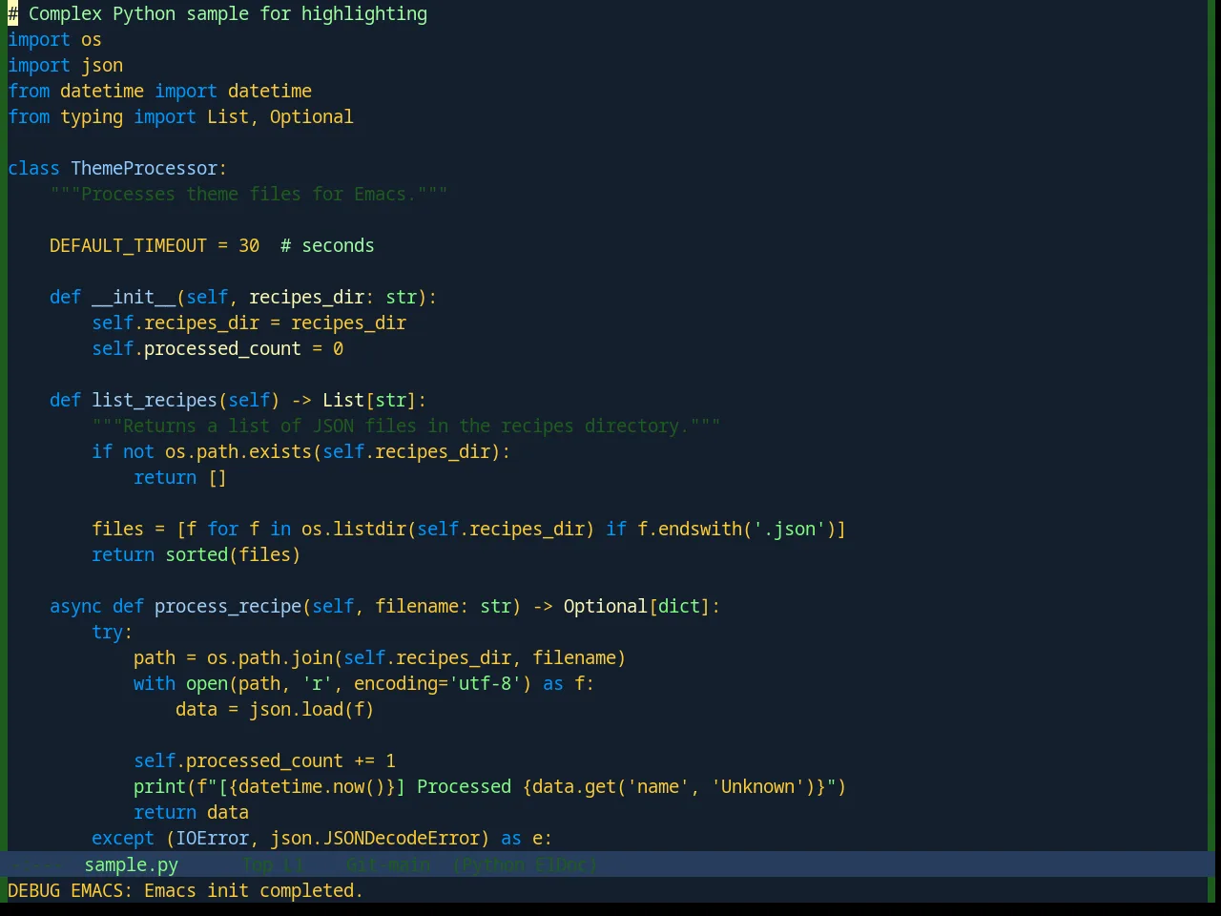Click 'from datetime import datetime' line

click(159, 92)
